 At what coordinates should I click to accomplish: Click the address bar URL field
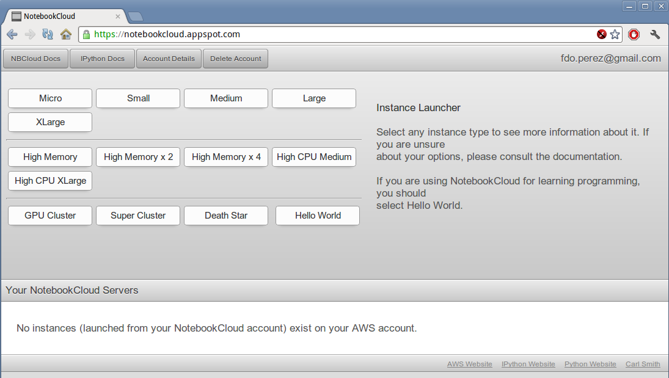point(342,34)
